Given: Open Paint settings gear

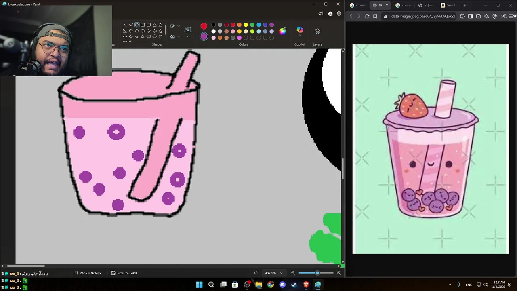Looking at the screenshot, I should pyautogui.click(x=339, y=14).
